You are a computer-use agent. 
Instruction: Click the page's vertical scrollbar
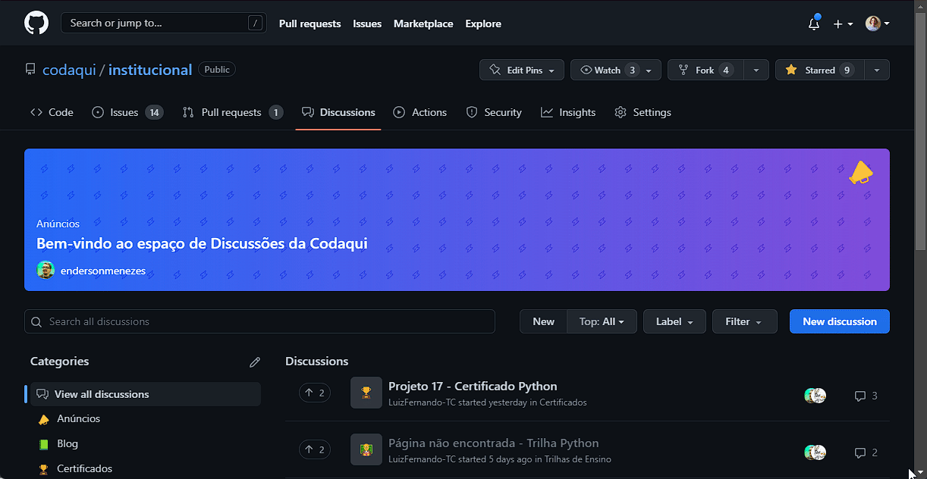[920, 152]
